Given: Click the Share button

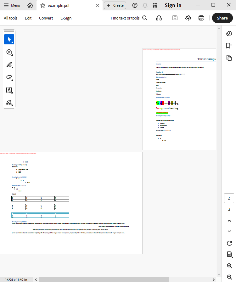Looking at the screenshot, I should click(x=222, y=18).
